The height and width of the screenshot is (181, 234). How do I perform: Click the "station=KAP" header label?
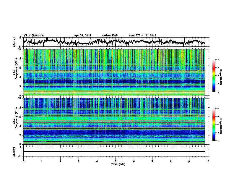[x=110, y=35]
